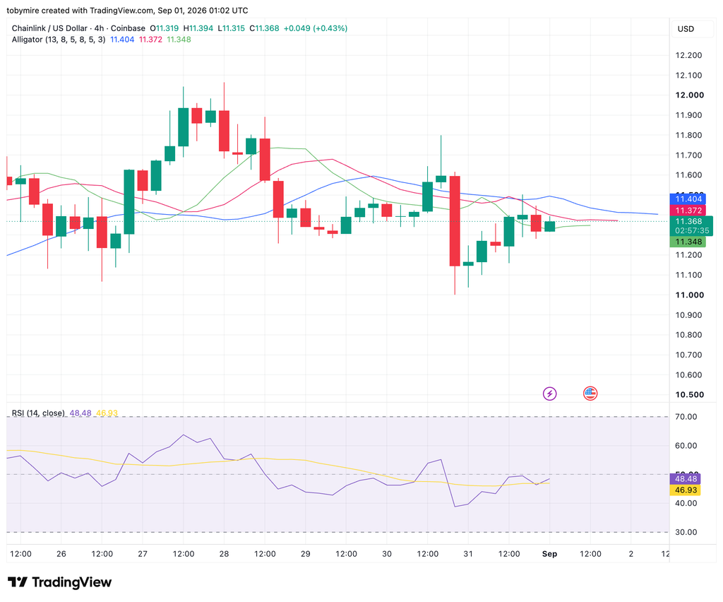The height and width of the screenshot is (602, 723).
Task: Click the Alligator (13, 8, 5, 8, 5, 3) legend
Action: [59, 40]
